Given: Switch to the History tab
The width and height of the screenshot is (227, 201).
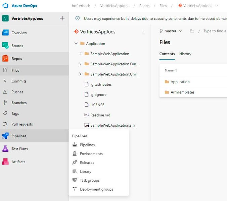Looking at the screenshot, I should [185, 54].
